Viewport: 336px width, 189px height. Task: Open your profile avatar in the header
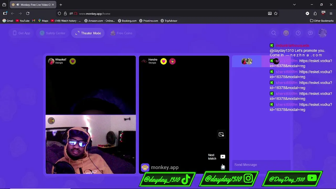[x=323, y=33]
